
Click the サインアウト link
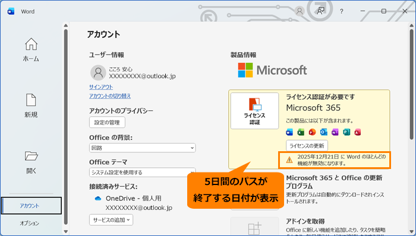(101, 87)
